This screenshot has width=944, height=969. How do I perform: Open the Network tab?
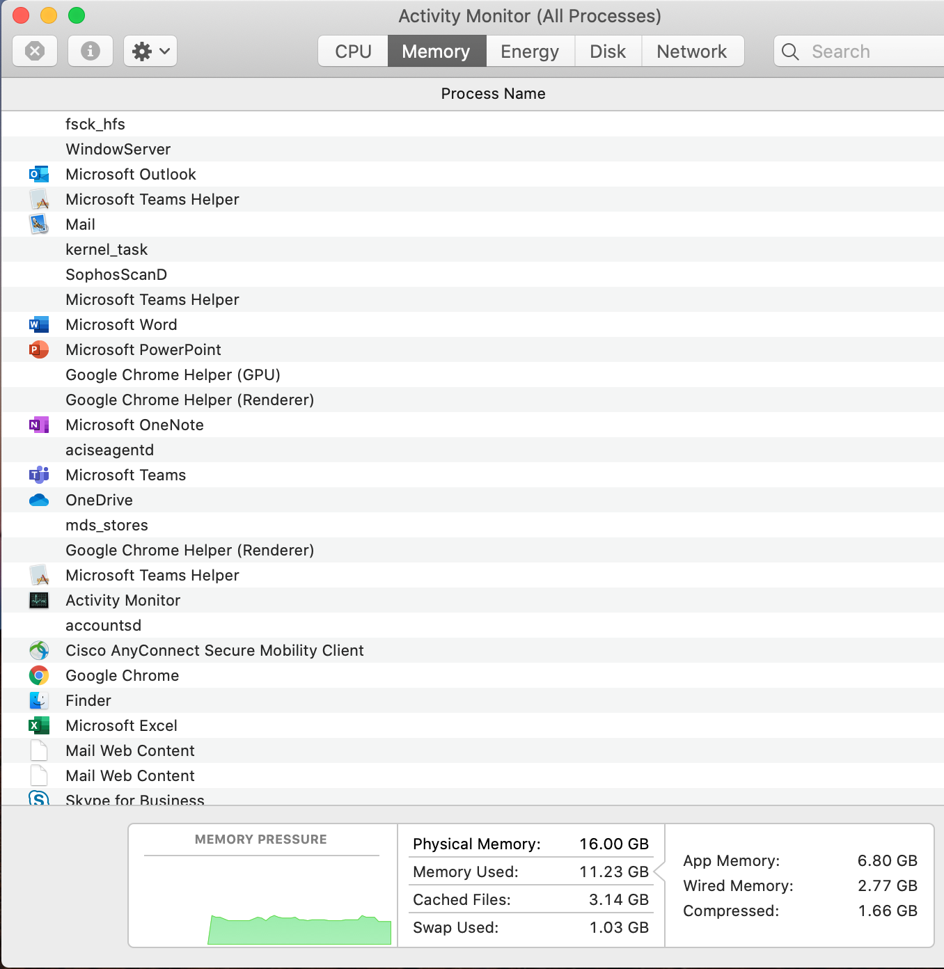tap(692, 52)
